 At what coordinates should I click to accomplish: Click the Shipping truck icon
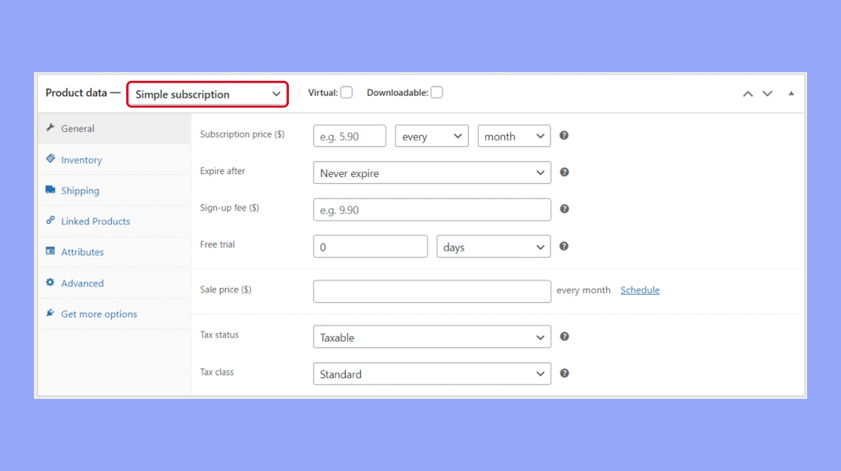(51, 189)
